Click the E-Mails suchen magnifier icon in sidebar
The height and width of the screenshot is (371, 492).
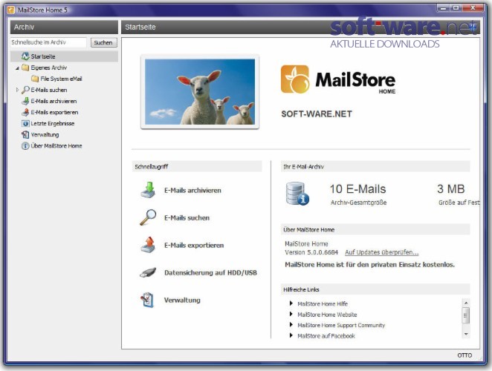point(25,90)
